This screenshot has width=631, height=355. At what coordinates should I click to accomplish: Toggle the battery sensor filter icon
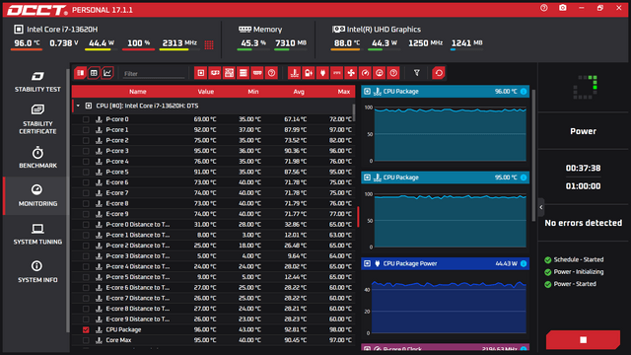(x=309, y=73)
